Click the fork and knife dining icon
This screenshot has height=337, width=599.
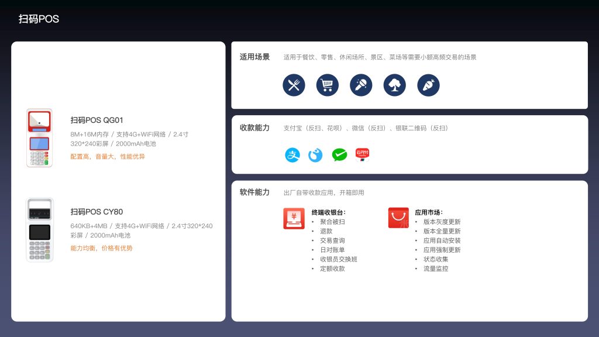(294, 85)
